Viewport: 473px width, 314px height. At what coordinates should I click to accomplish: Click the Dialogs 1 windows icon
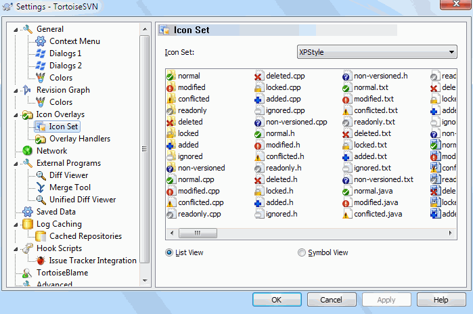click(41, 53)
